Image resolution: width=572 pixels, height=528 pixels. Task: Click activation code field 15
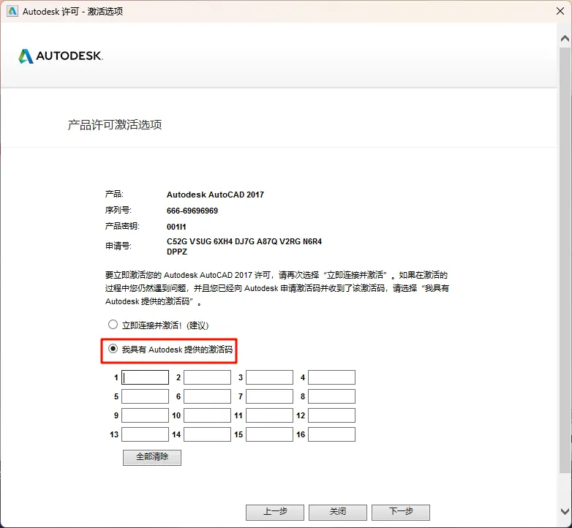(270, 434)
